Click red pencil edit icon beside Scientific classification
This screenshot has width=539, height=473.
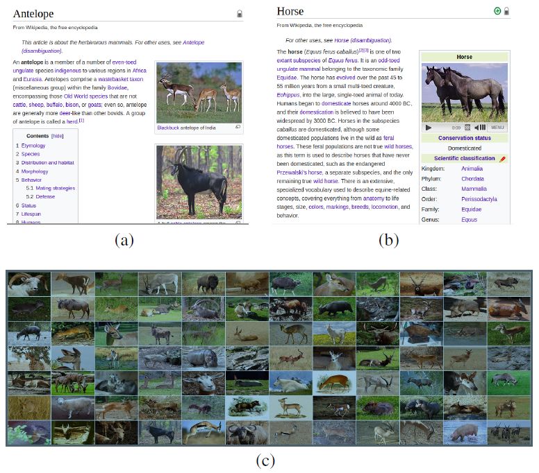coord(503,159)
